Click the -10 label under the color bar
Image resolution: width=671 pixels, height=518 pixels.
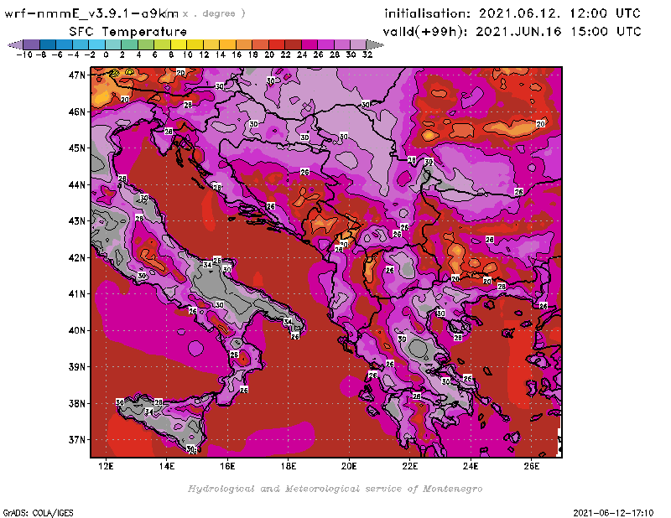tap(24, 54)
